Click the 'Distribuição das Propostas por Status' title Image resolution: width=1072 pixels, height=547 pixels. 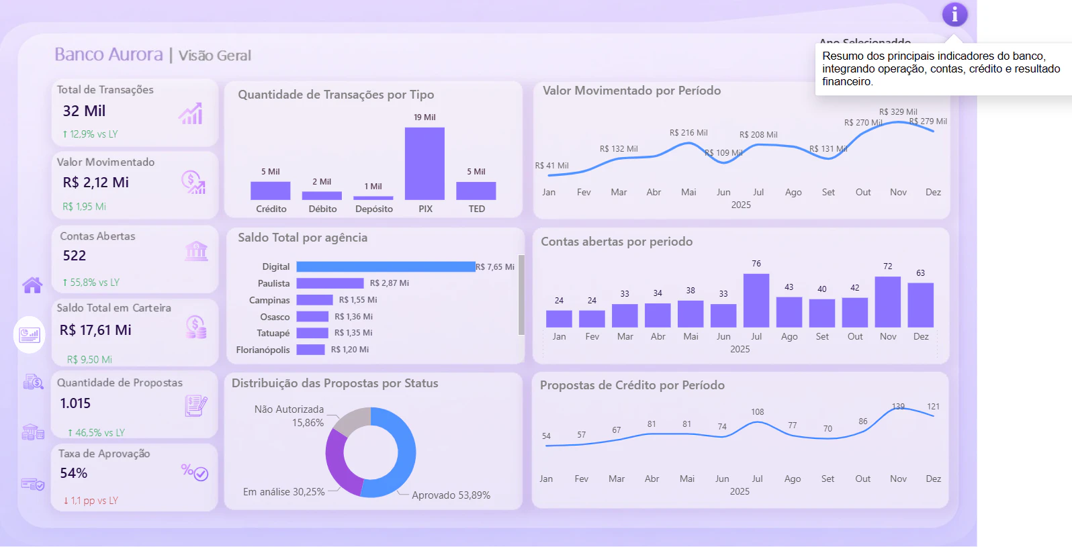335,383
